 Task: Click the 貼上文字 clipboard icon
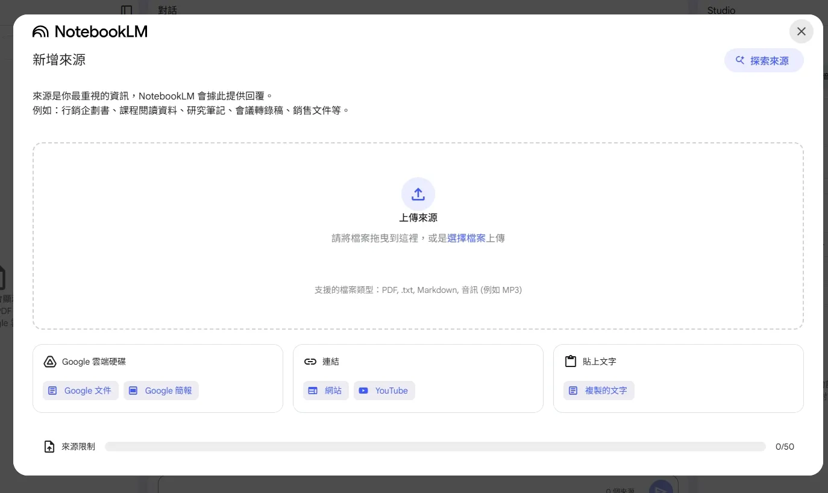tap(571, 362)
